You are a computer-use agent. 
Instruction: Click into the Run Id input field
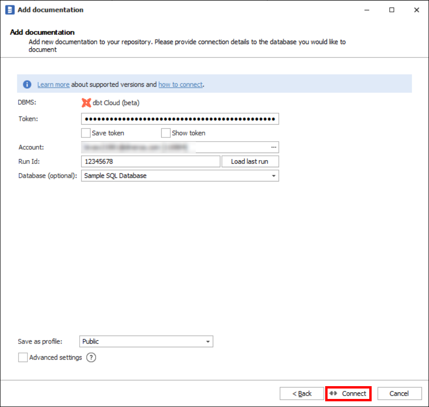coord(151,162)
